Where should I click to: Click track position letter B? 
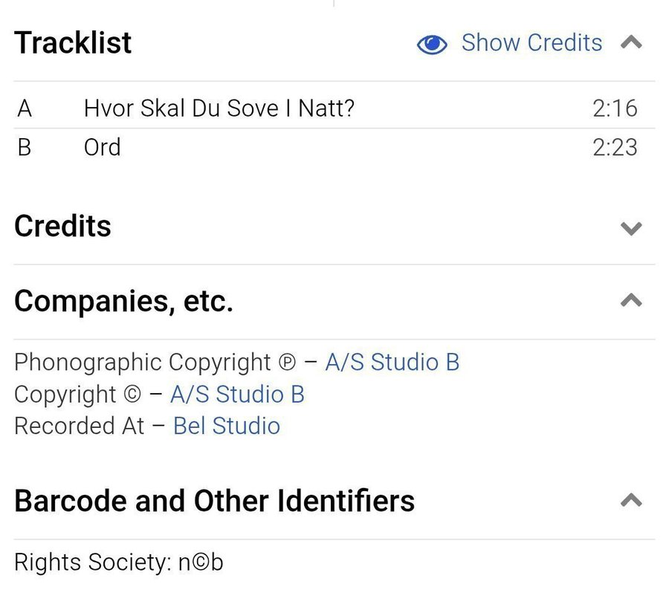pos(25,147)
